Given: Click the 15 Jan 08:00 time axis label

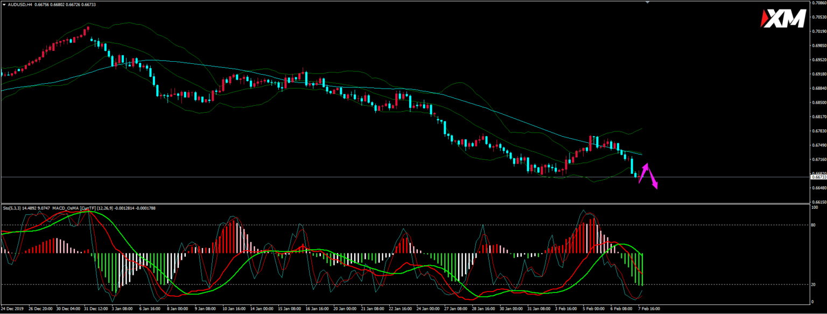Looking at the screenshot, I should [x=290, y=309].
